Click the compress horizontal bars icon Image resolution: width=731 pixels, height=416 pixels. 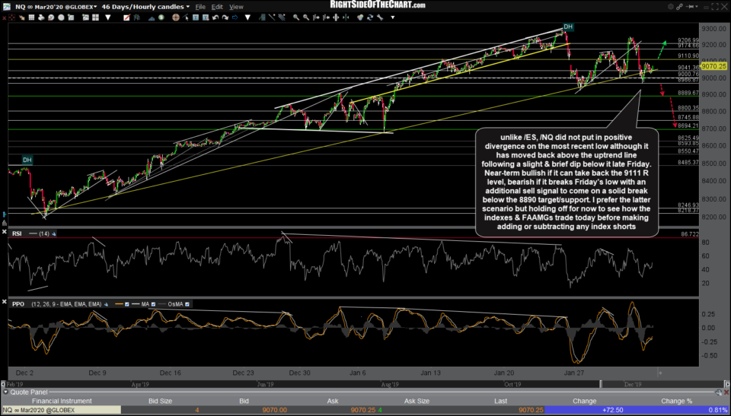[316, 17]
